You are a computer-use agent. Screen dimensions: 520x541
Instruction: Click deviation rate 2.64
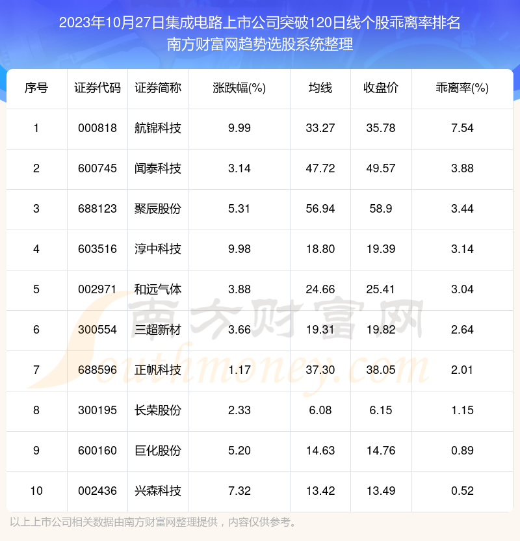(462, 330)
